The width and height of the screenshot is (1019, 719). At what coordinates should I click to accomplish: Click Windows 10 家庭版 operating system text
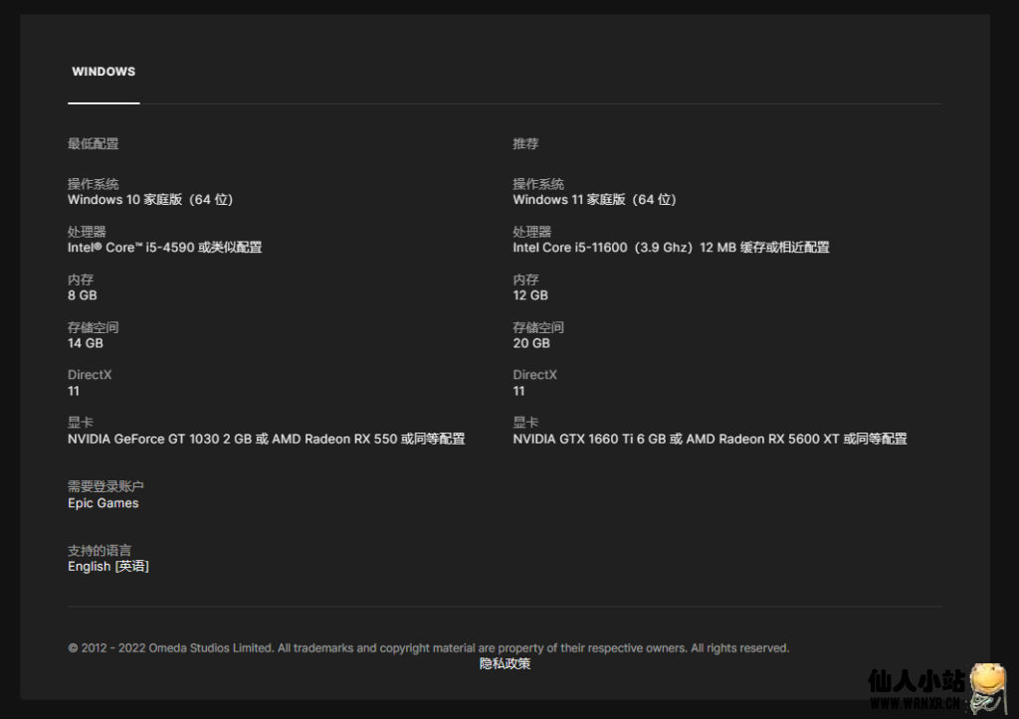click(x=149, y=199)
